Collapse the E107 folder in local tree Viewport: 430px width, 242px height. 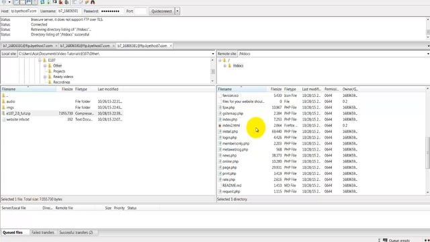click(x=40, y=60)
